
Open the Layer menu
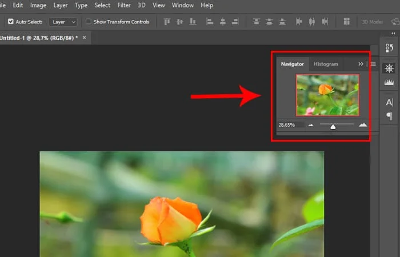click(61, 5)
